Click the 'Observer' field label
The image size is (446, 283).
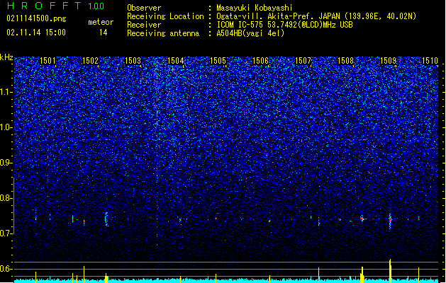144,8
